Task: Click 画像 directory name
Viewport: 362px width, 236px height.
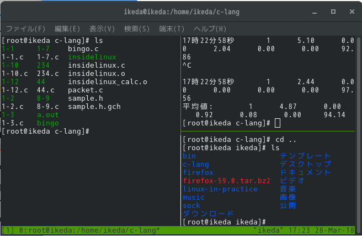Action: coord(288,197)
